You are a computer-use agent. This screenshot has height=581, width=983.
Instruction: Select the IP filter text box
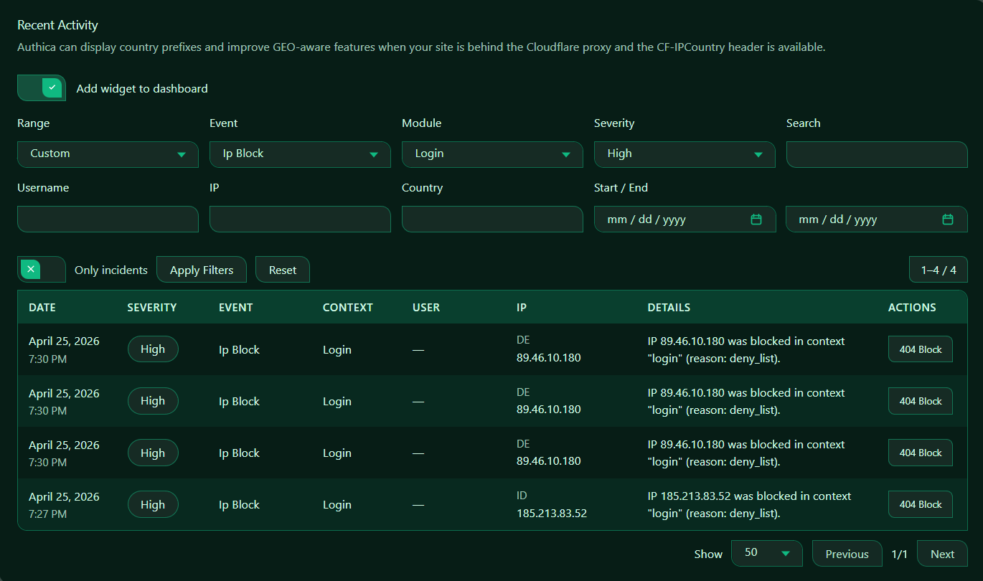(300, 219)
